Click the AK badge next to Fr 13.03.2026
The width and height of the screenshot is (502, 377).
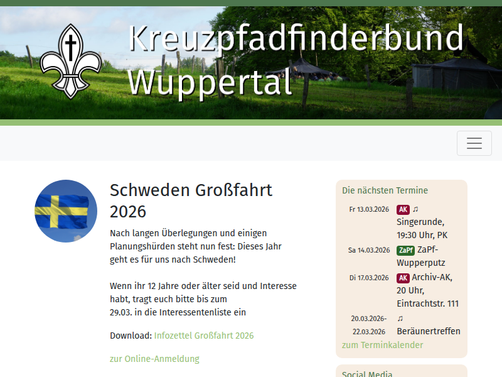tap(403, 209)
